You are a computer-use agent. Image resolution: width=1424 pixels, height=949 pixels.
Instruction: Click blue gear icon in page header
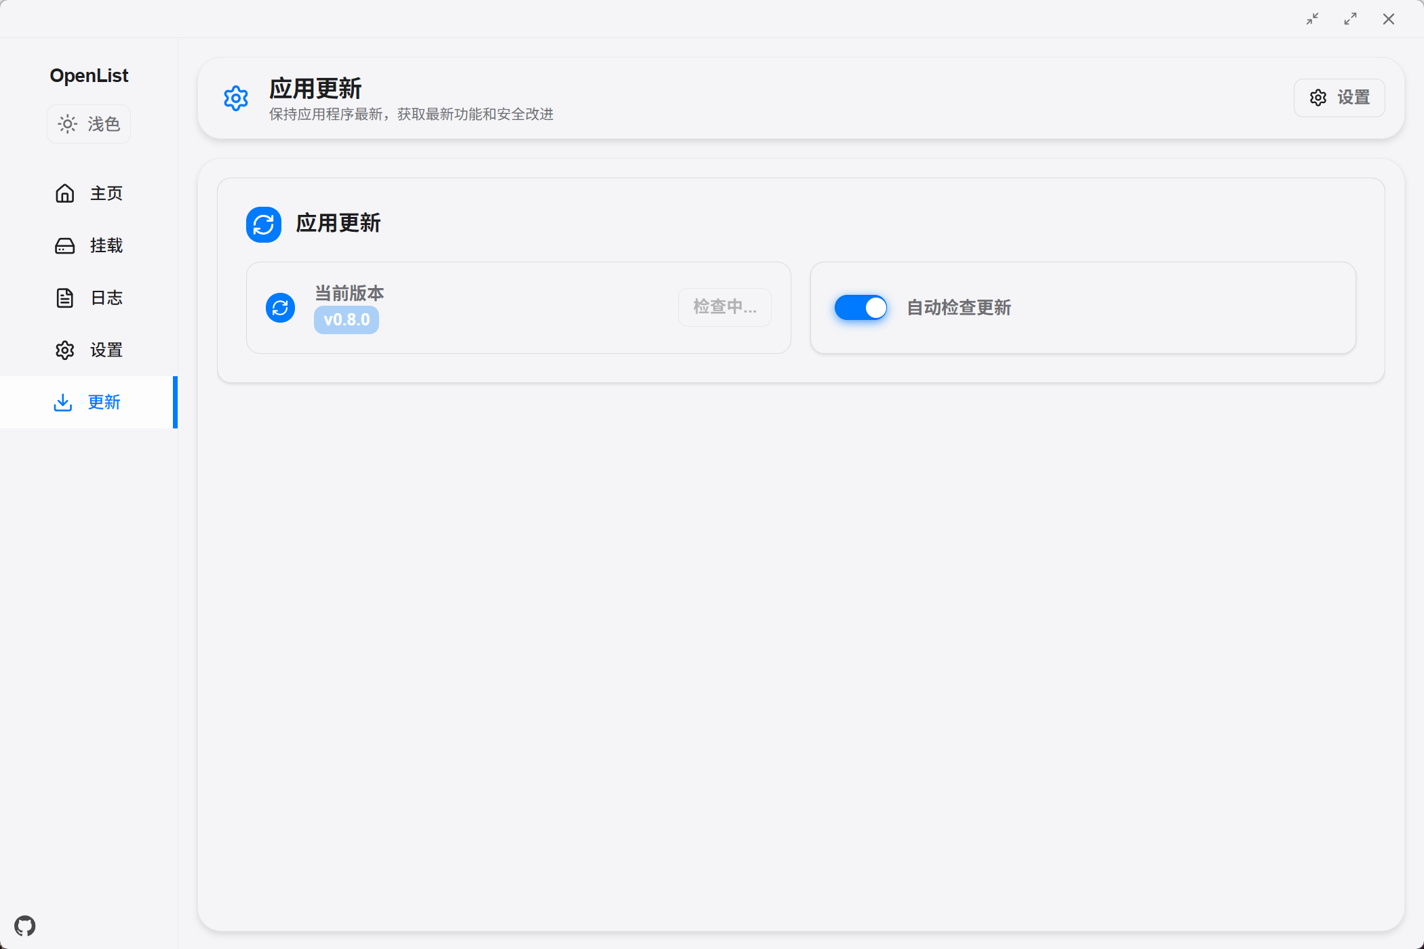pyautogui.click(x=236, y=99)
